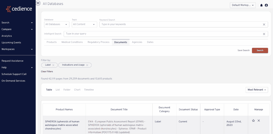Open the Topic All Content dropdown
The width and height of the screenshot is (273, 134).
(x=84, y=24)
